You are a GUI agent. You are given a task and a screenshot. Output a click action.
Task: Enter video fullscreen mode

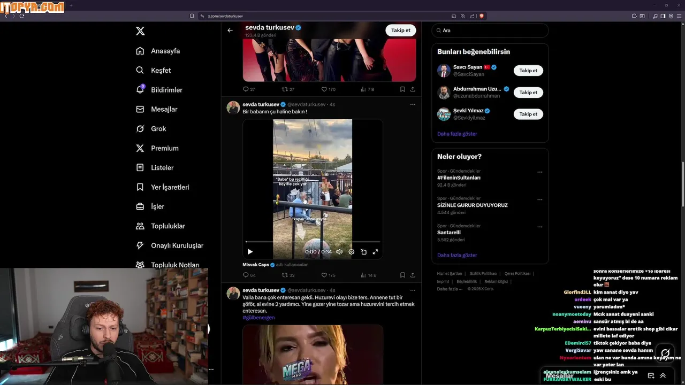(x=375, y=252)
